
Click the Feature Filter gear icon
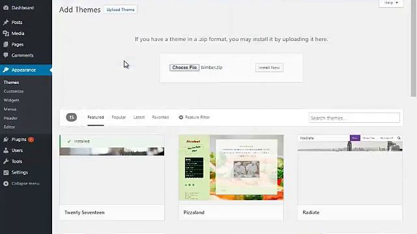pos(181,117)
